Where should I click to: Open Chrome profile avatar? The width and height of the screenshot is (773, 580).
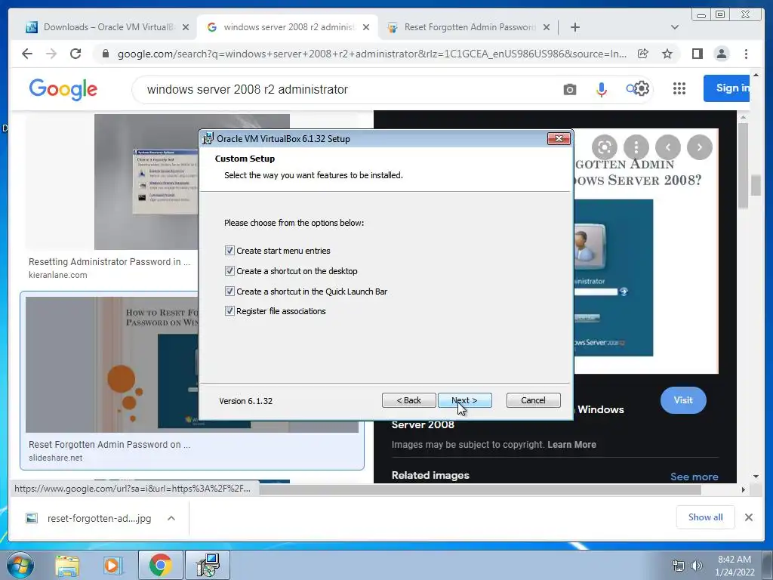[x=721, y=54]
